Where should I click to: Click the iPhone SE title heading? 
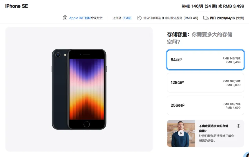17,6
